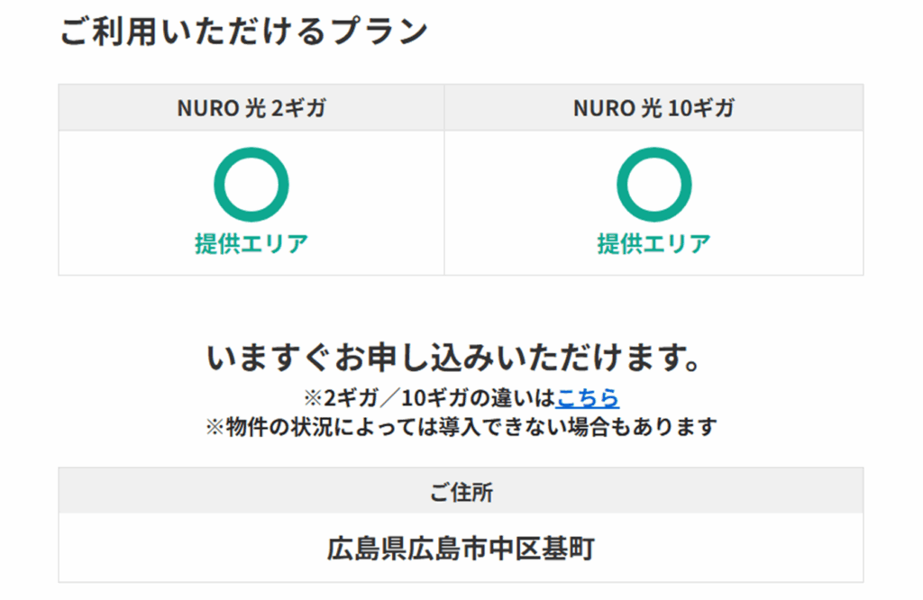Click the green circle under NURO 光 10ギガ
The width and height of the screenshot is (923, 600).
pyautogui.click(x=653, y=184)
